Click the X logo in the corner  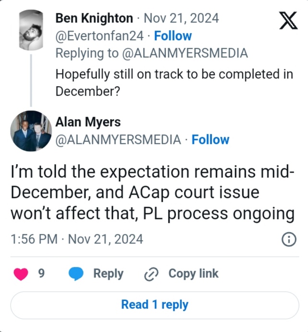(288, 21)
